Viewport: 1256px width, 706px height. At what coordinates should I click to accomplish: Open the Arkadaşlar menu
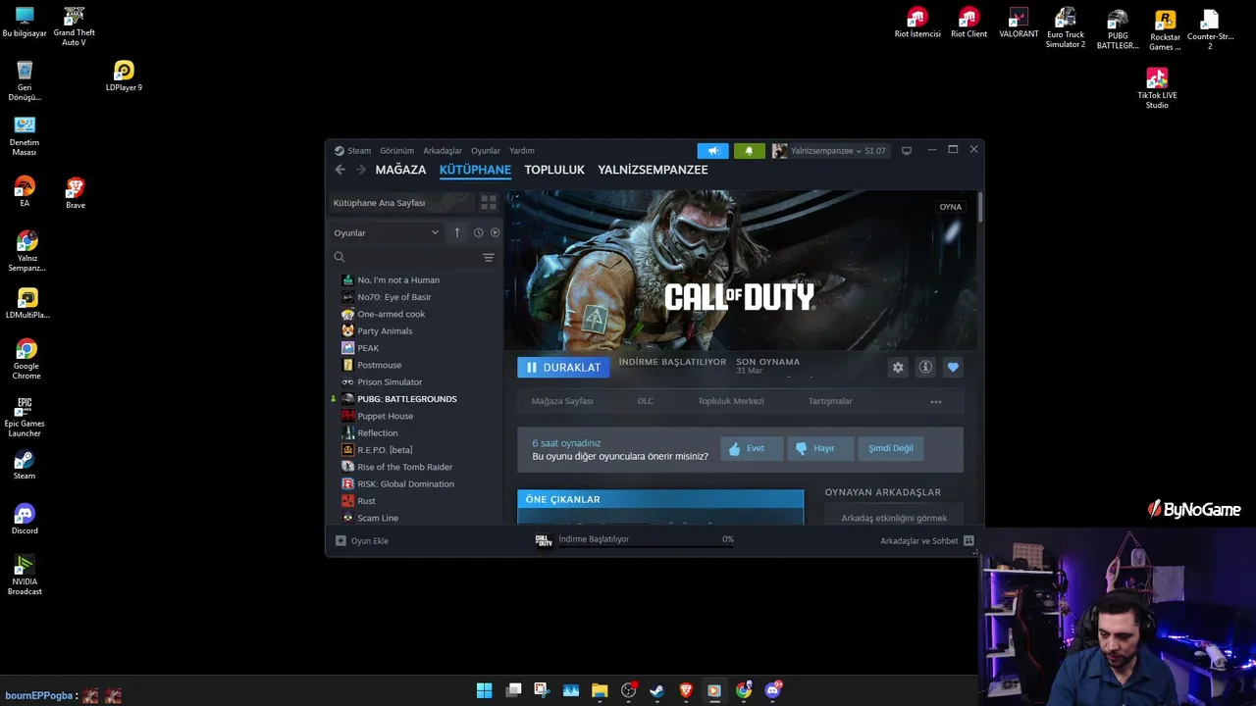(x=443, y=151)
